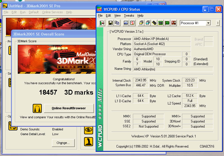Screen dimensions: 224x156
Task: Open the real-time clock graph icon
Action: tap(126, 23)
